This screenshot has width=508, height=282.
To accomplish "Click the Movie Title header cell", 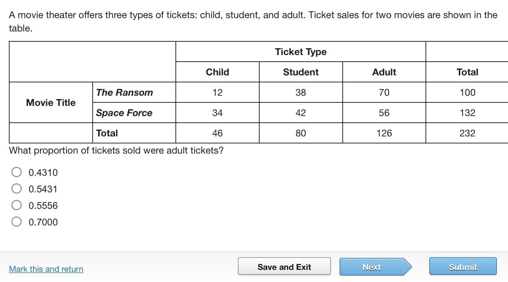I will tap(51, 102).
